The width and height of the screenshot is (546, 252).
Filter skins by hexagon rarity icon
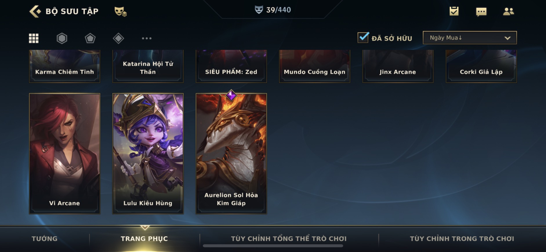point(62,38)
